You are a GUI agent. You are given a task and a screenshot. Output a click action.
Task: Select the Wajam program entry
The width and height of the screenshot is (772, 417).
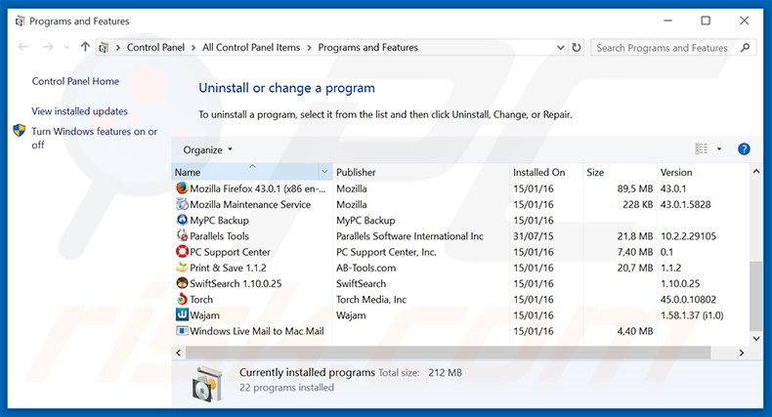tap(460, 315)
